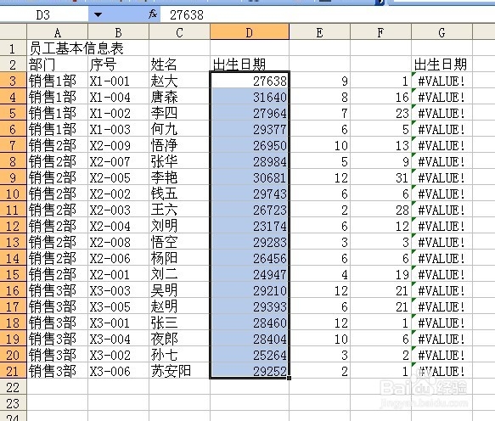The width and height of the screenshot is (495, 421).
Task: Click the name cell 苏安阳
Action: [x=179, y=371]
